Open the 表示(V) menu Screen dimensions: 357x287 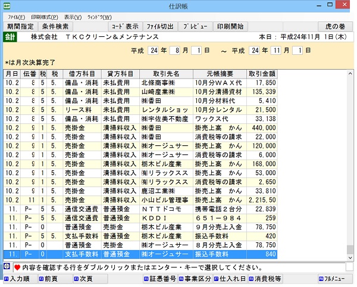click(73, 17)
